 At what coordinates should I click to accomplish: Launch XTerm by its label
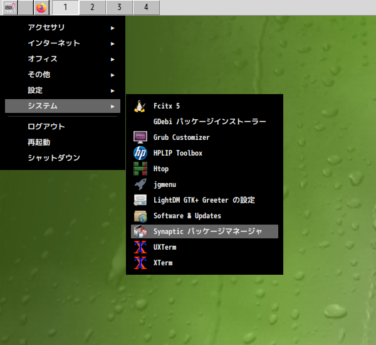pyautogui.click(x=163, y=263)
